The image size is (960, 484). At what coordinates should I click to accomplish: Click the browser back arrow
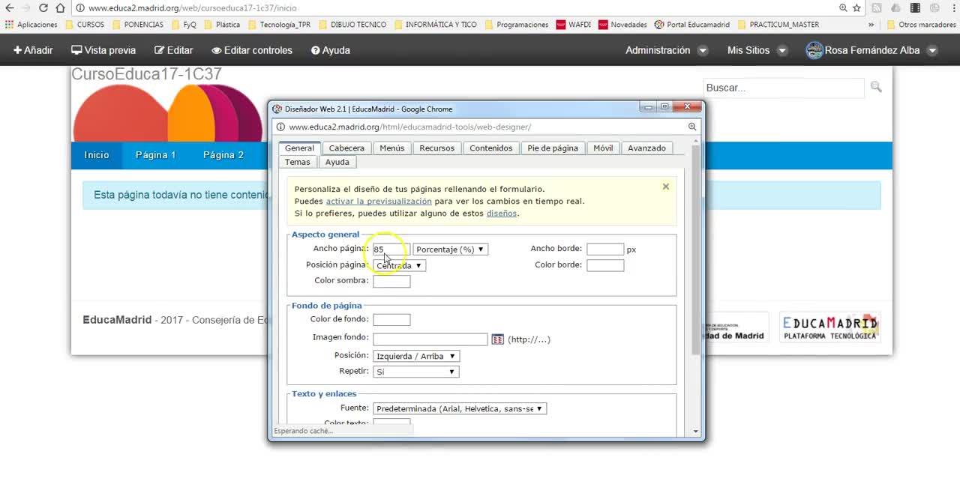(x=9, y=7)
